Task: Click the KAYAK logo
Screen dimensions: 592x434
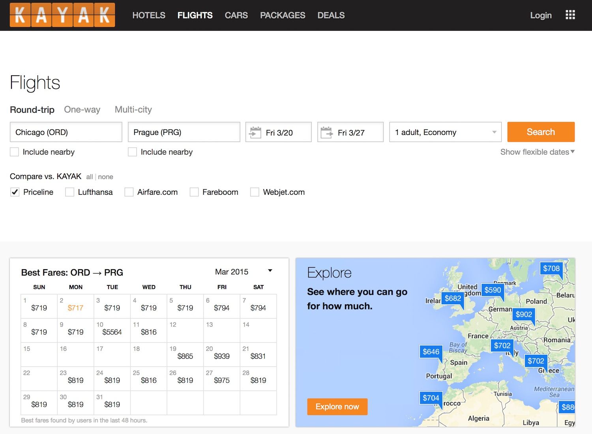Action: point(62,15)
